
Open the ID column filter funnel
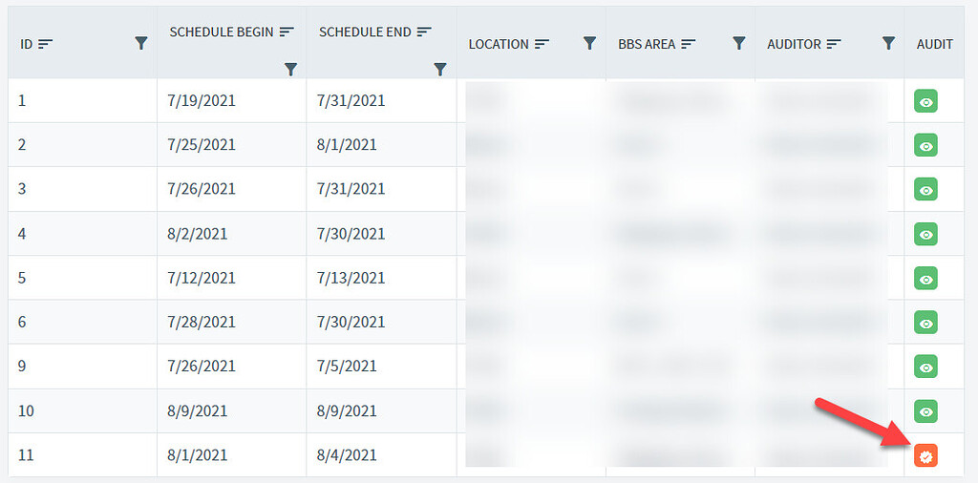pos(141,43)
